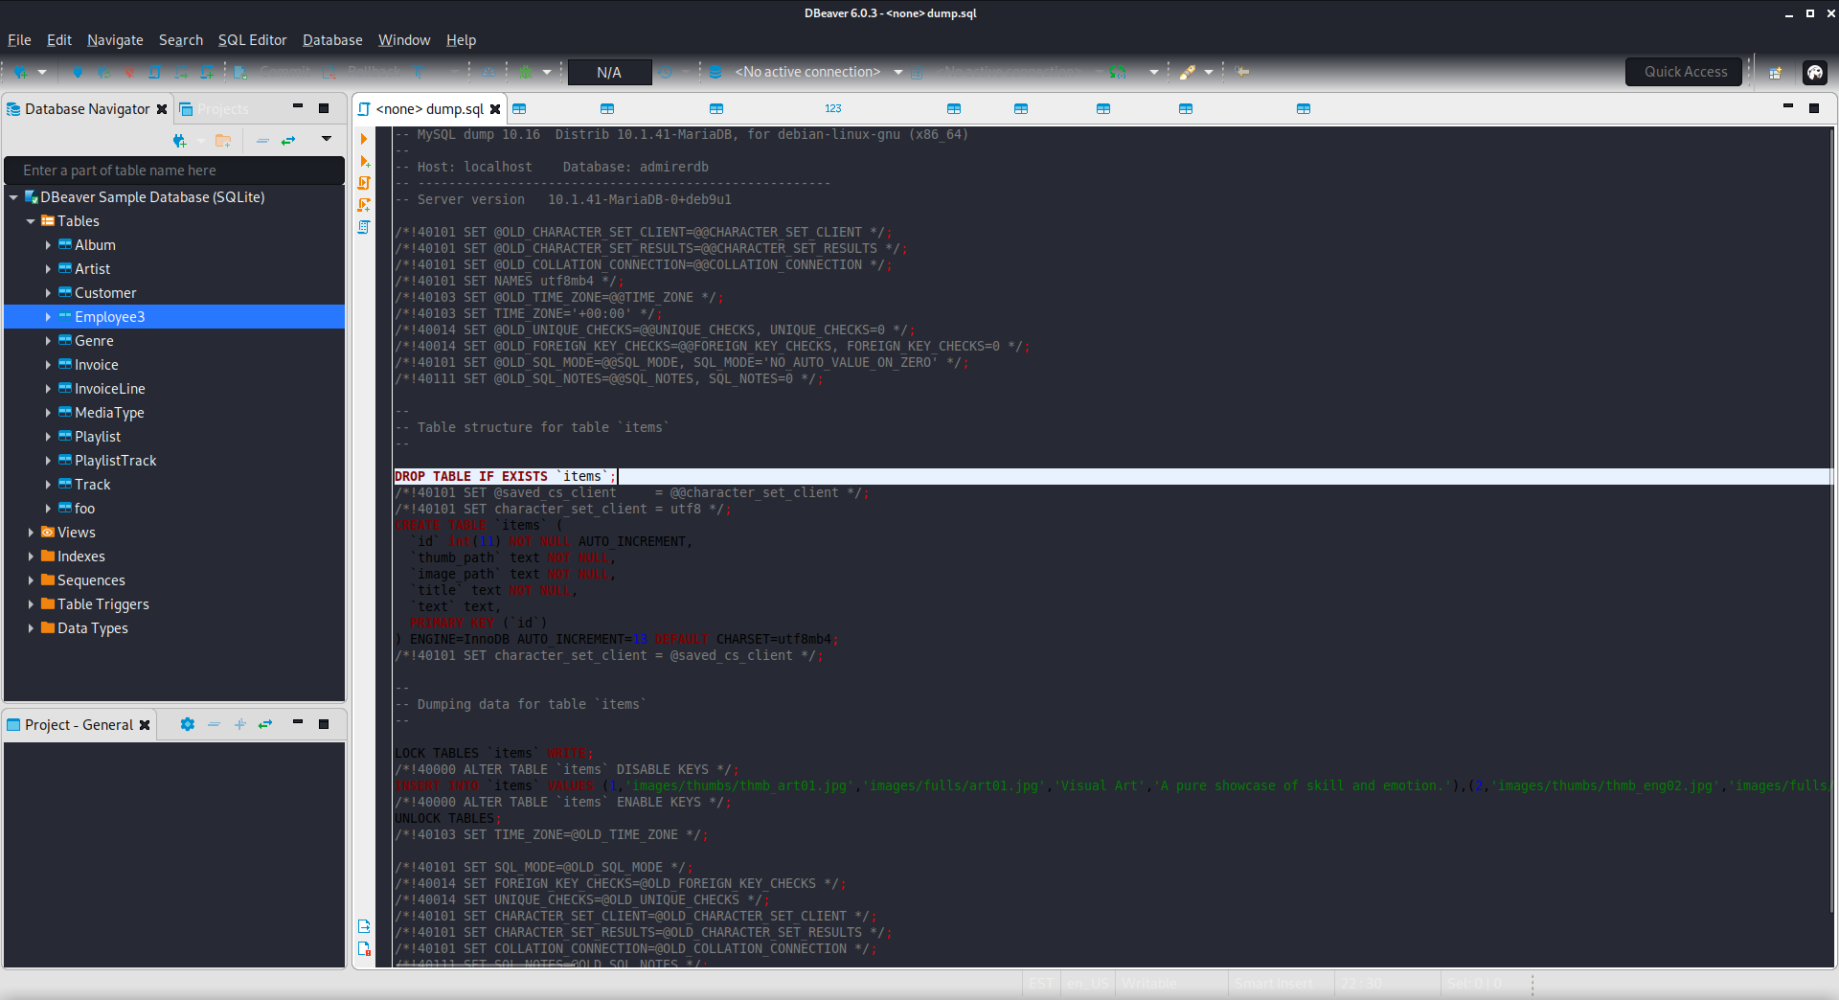Open the SQL Editor menu

[252, 40]
